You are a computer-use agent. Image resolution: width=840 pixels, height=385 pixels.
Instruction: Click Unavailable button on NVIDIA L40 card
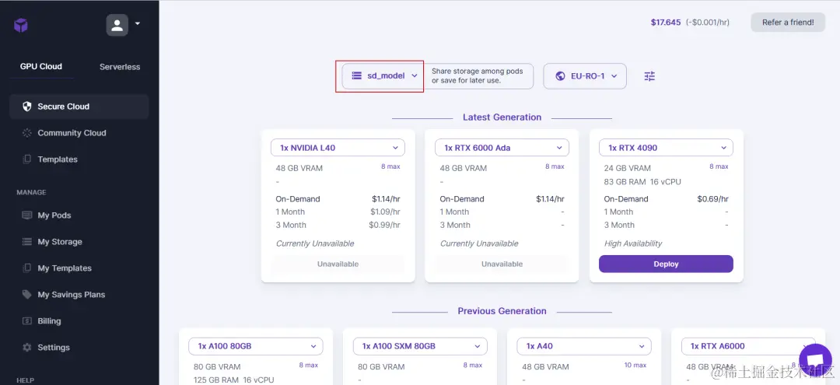338,264
